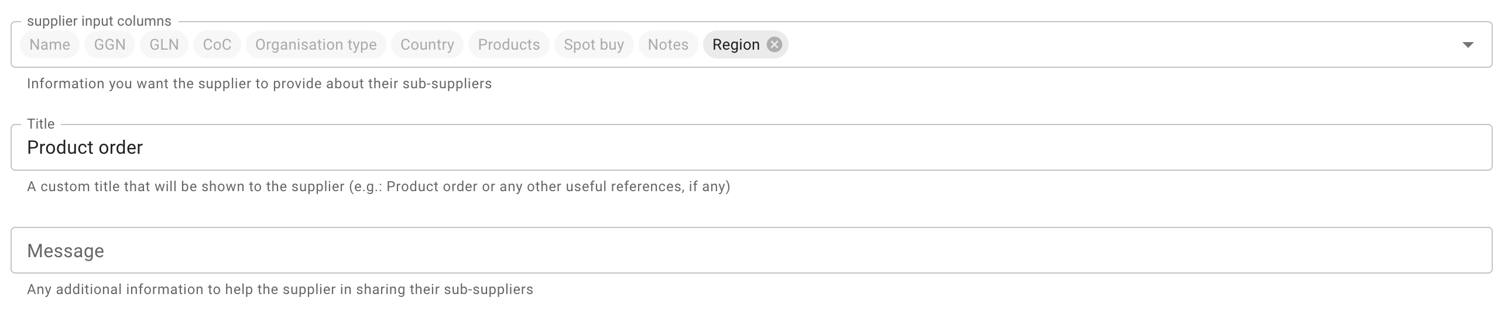Open the supplier input columns dropdown arrow
This screenshot has height=311, width=1508.
tap(1468, 44)
